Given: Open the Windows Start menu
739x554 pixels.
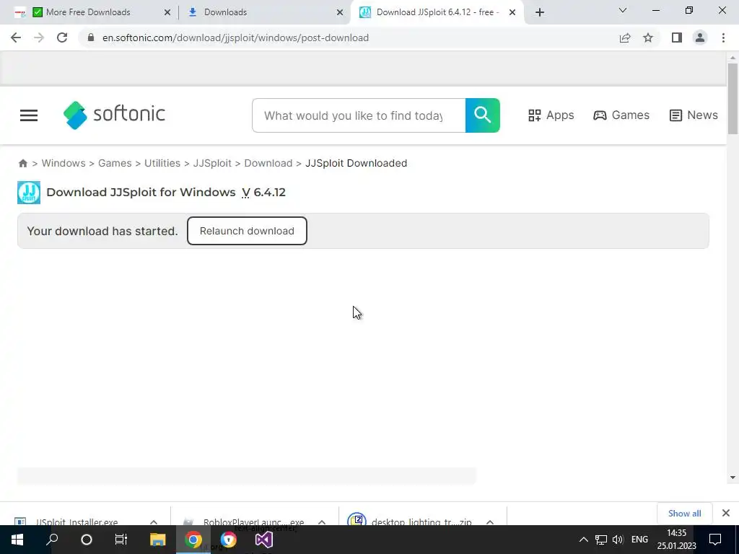Looking at the screenshot, I should tap(17, 540).
